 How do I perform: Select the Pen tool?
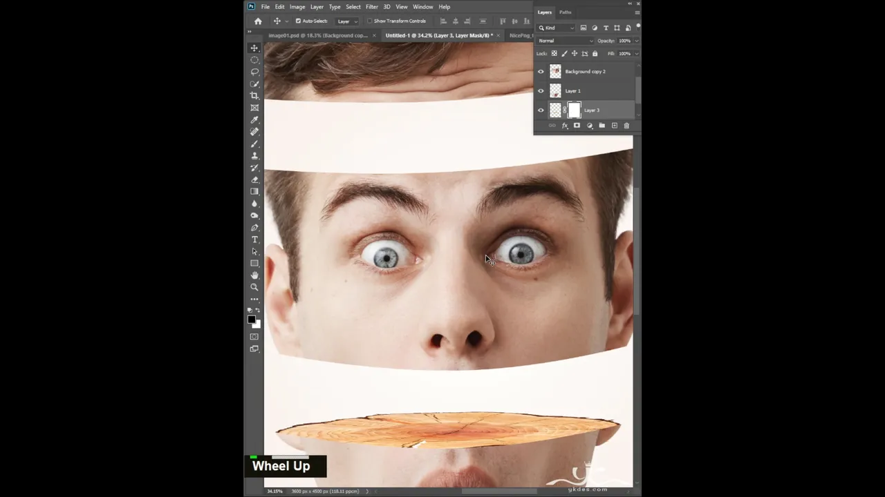tap(254, 227)
